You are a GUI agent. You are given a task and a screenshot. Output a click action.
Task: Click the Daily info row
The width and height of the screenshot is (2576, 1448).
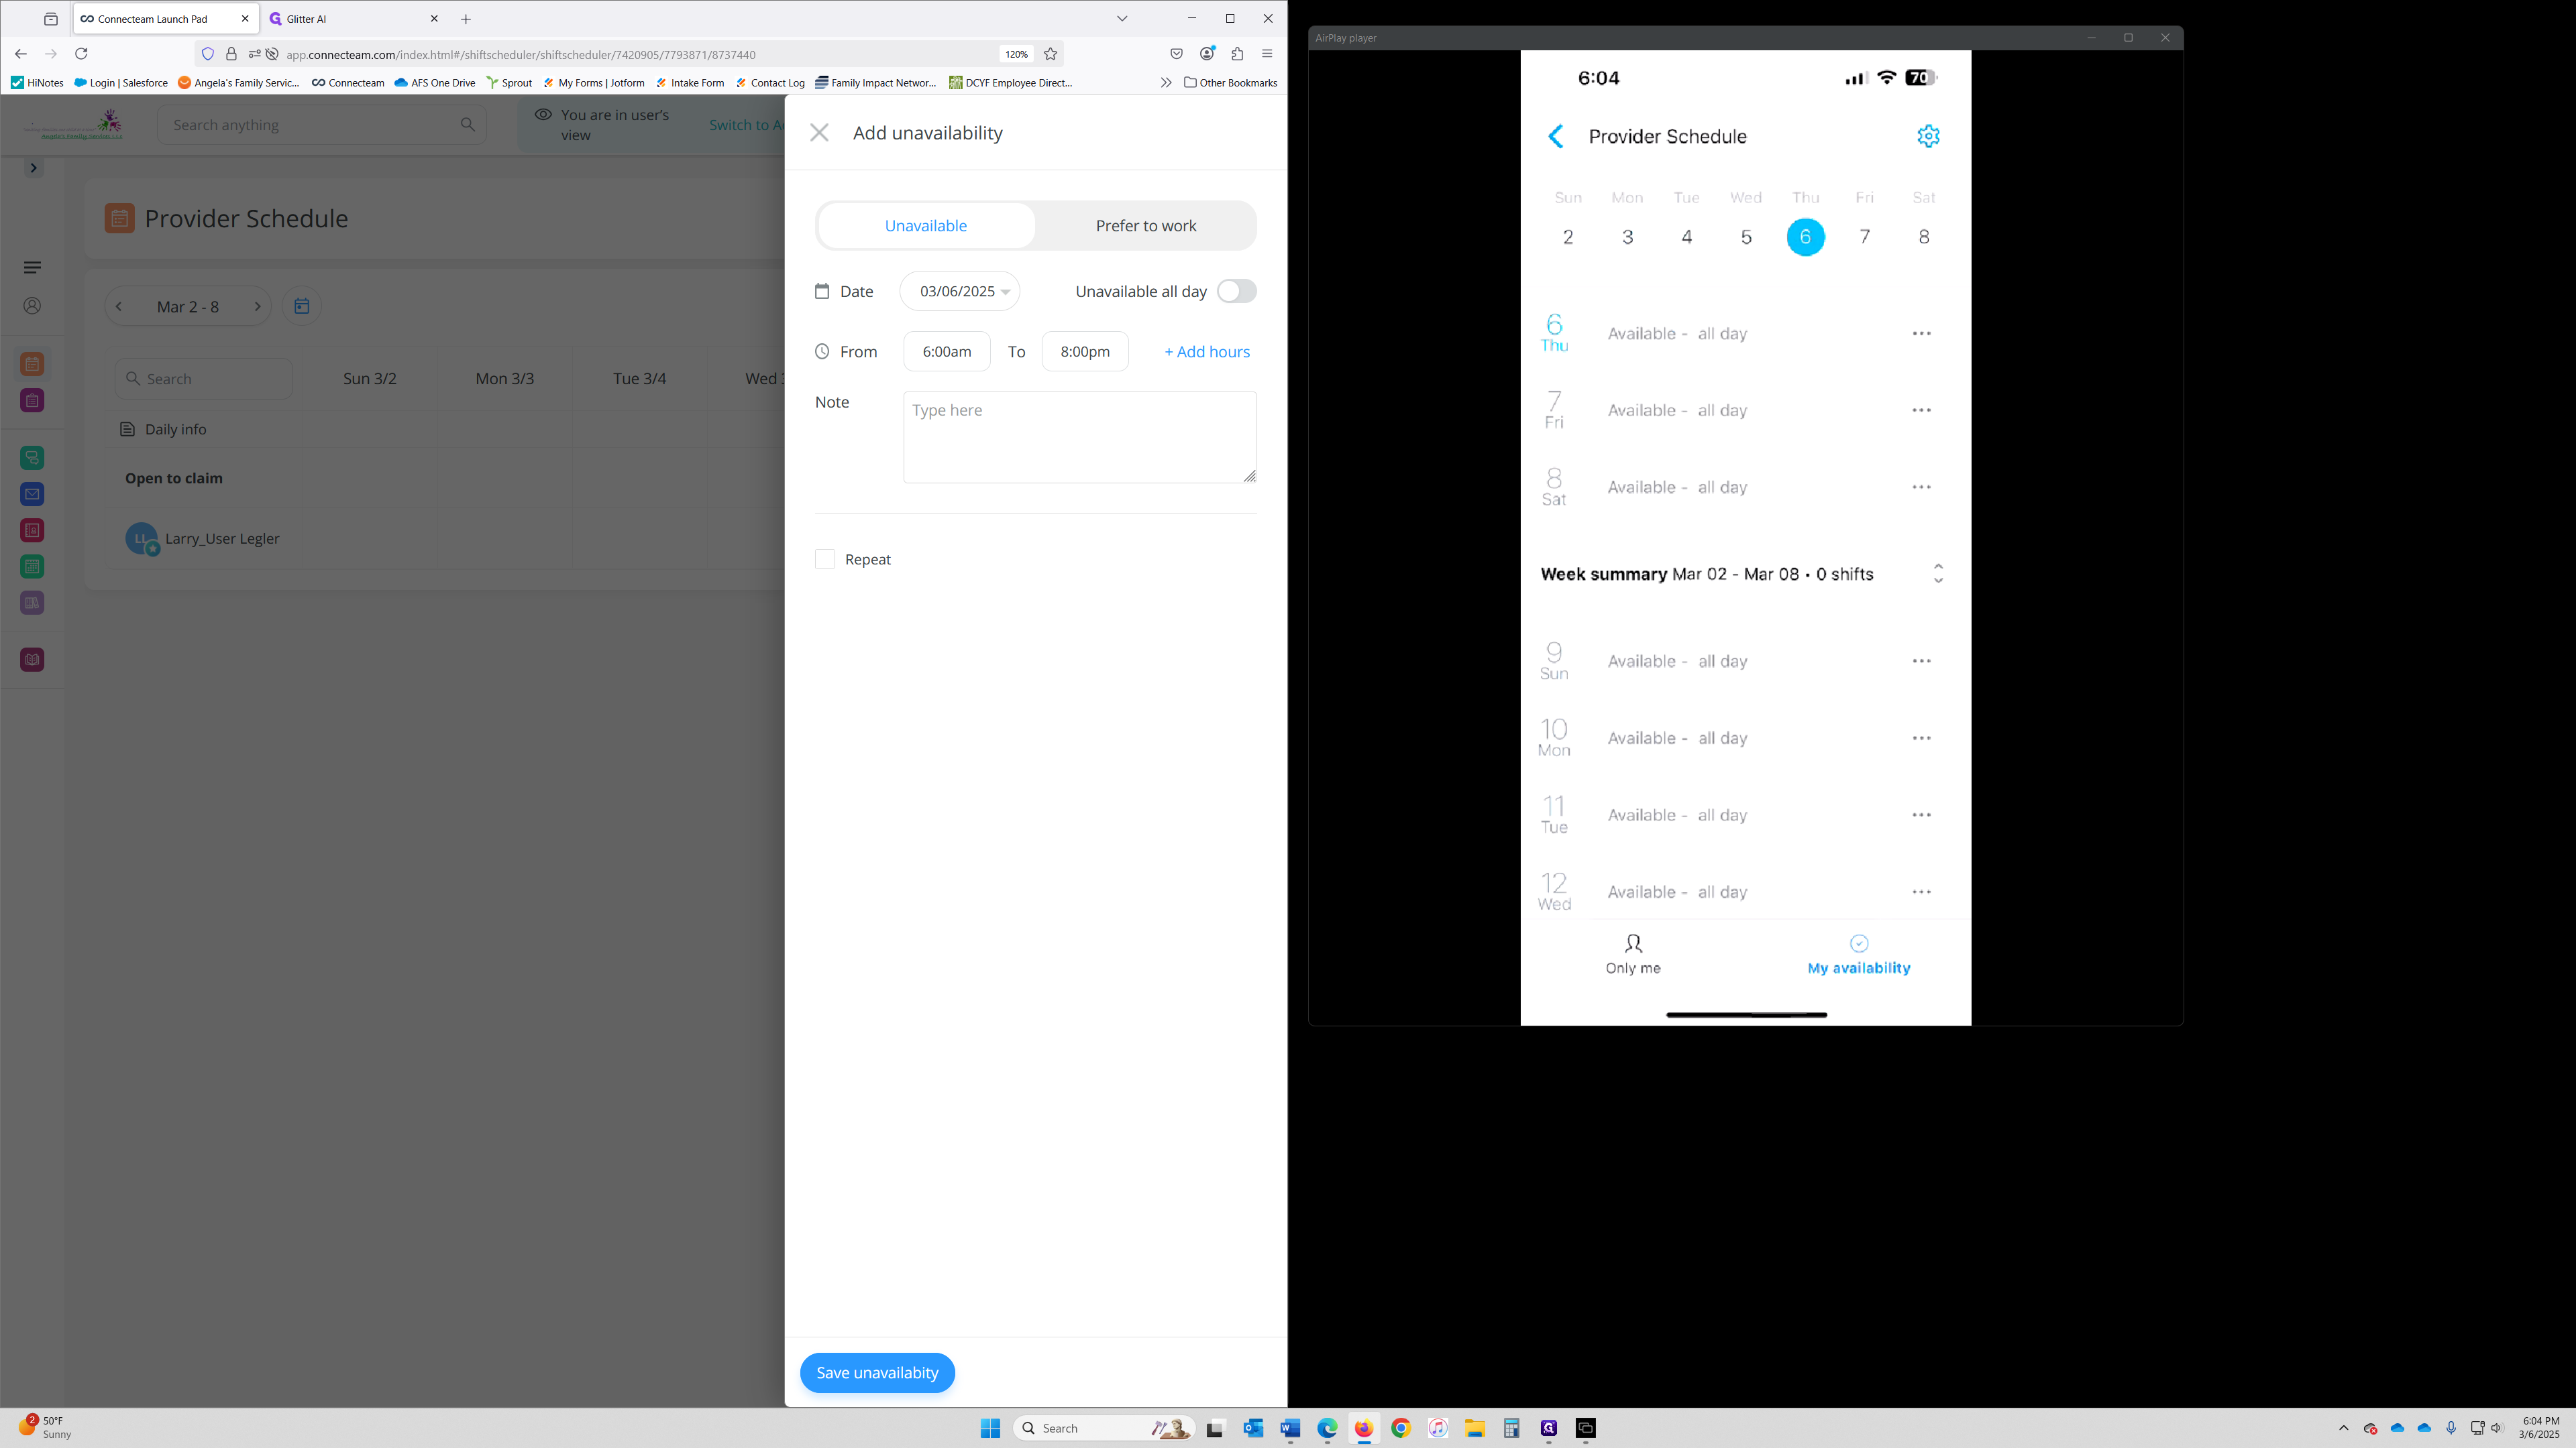click(x=203, y=429)
